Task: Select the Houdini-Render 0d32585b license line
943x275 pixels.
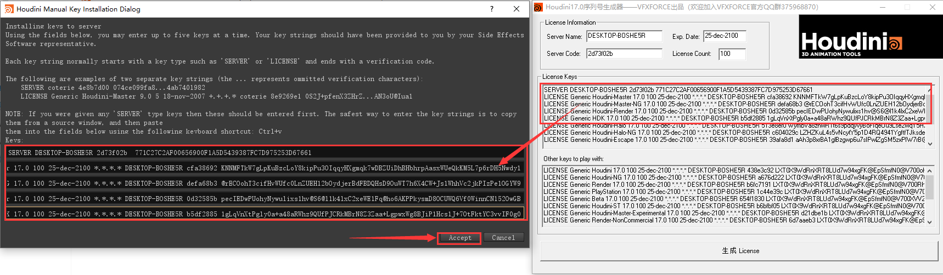Action: click(734, 111)
